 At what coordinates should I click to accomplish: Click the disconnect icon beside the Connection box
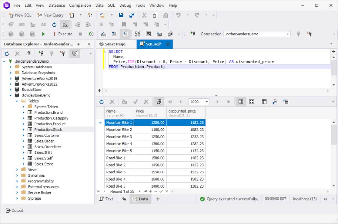[309, 34]
